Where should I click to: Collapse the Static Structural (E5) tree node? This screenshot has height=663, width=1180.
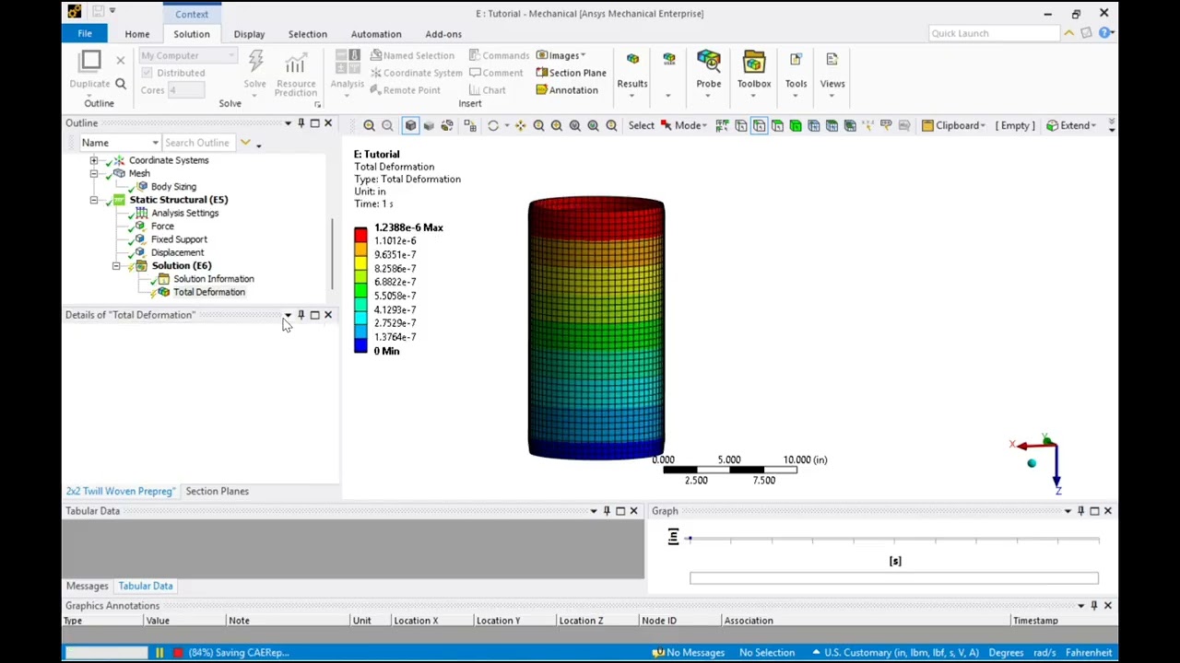click(94, 200)
